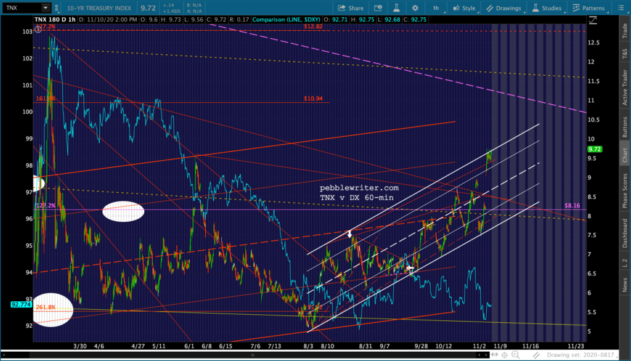This screenshot has width=631, height=361.
Task: Switch to the Trade side tab
Action: [625, 31]
